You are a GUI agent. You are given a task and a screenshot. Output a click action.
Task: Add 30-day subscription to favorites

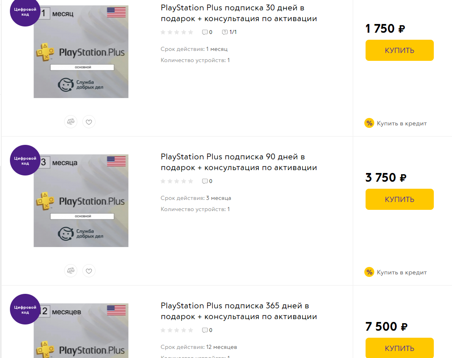click(x=89, y=122)
